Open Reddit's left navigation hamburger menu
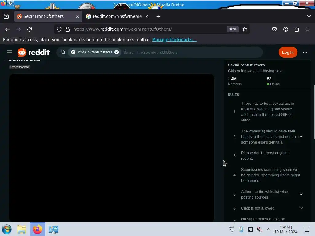 [10, 52]
